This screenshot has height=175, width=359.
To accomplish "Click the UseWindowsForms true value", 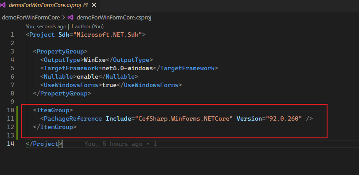I will (x=109, y=85).
